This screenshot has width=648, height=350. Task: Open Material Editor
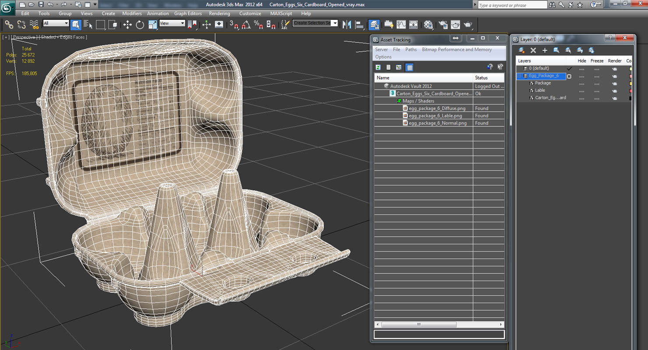click(x=428, y=24)
